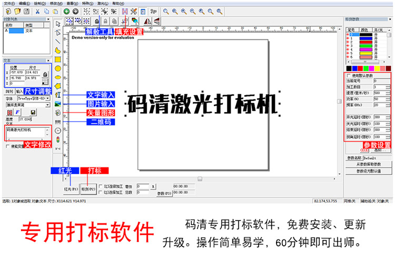Image resolution: width=395 pixels, height=271 pixels.
Task: Click 参数设为默认值 button
Action: coord(369,171)
